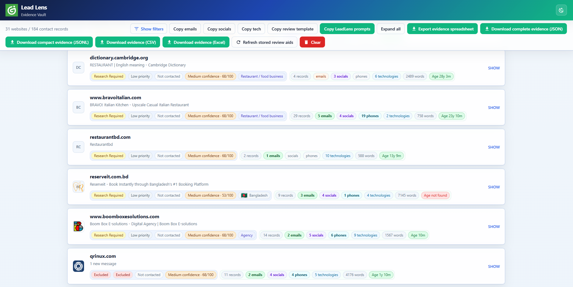Viewport: 573px width, 287px height.
Task: Download compact evidence as JSONL
Action: coord(49,42)
